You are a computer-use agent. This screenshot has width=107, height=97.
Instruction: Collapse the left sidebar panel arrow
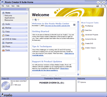pyautogui.click(x=27, y=9)
